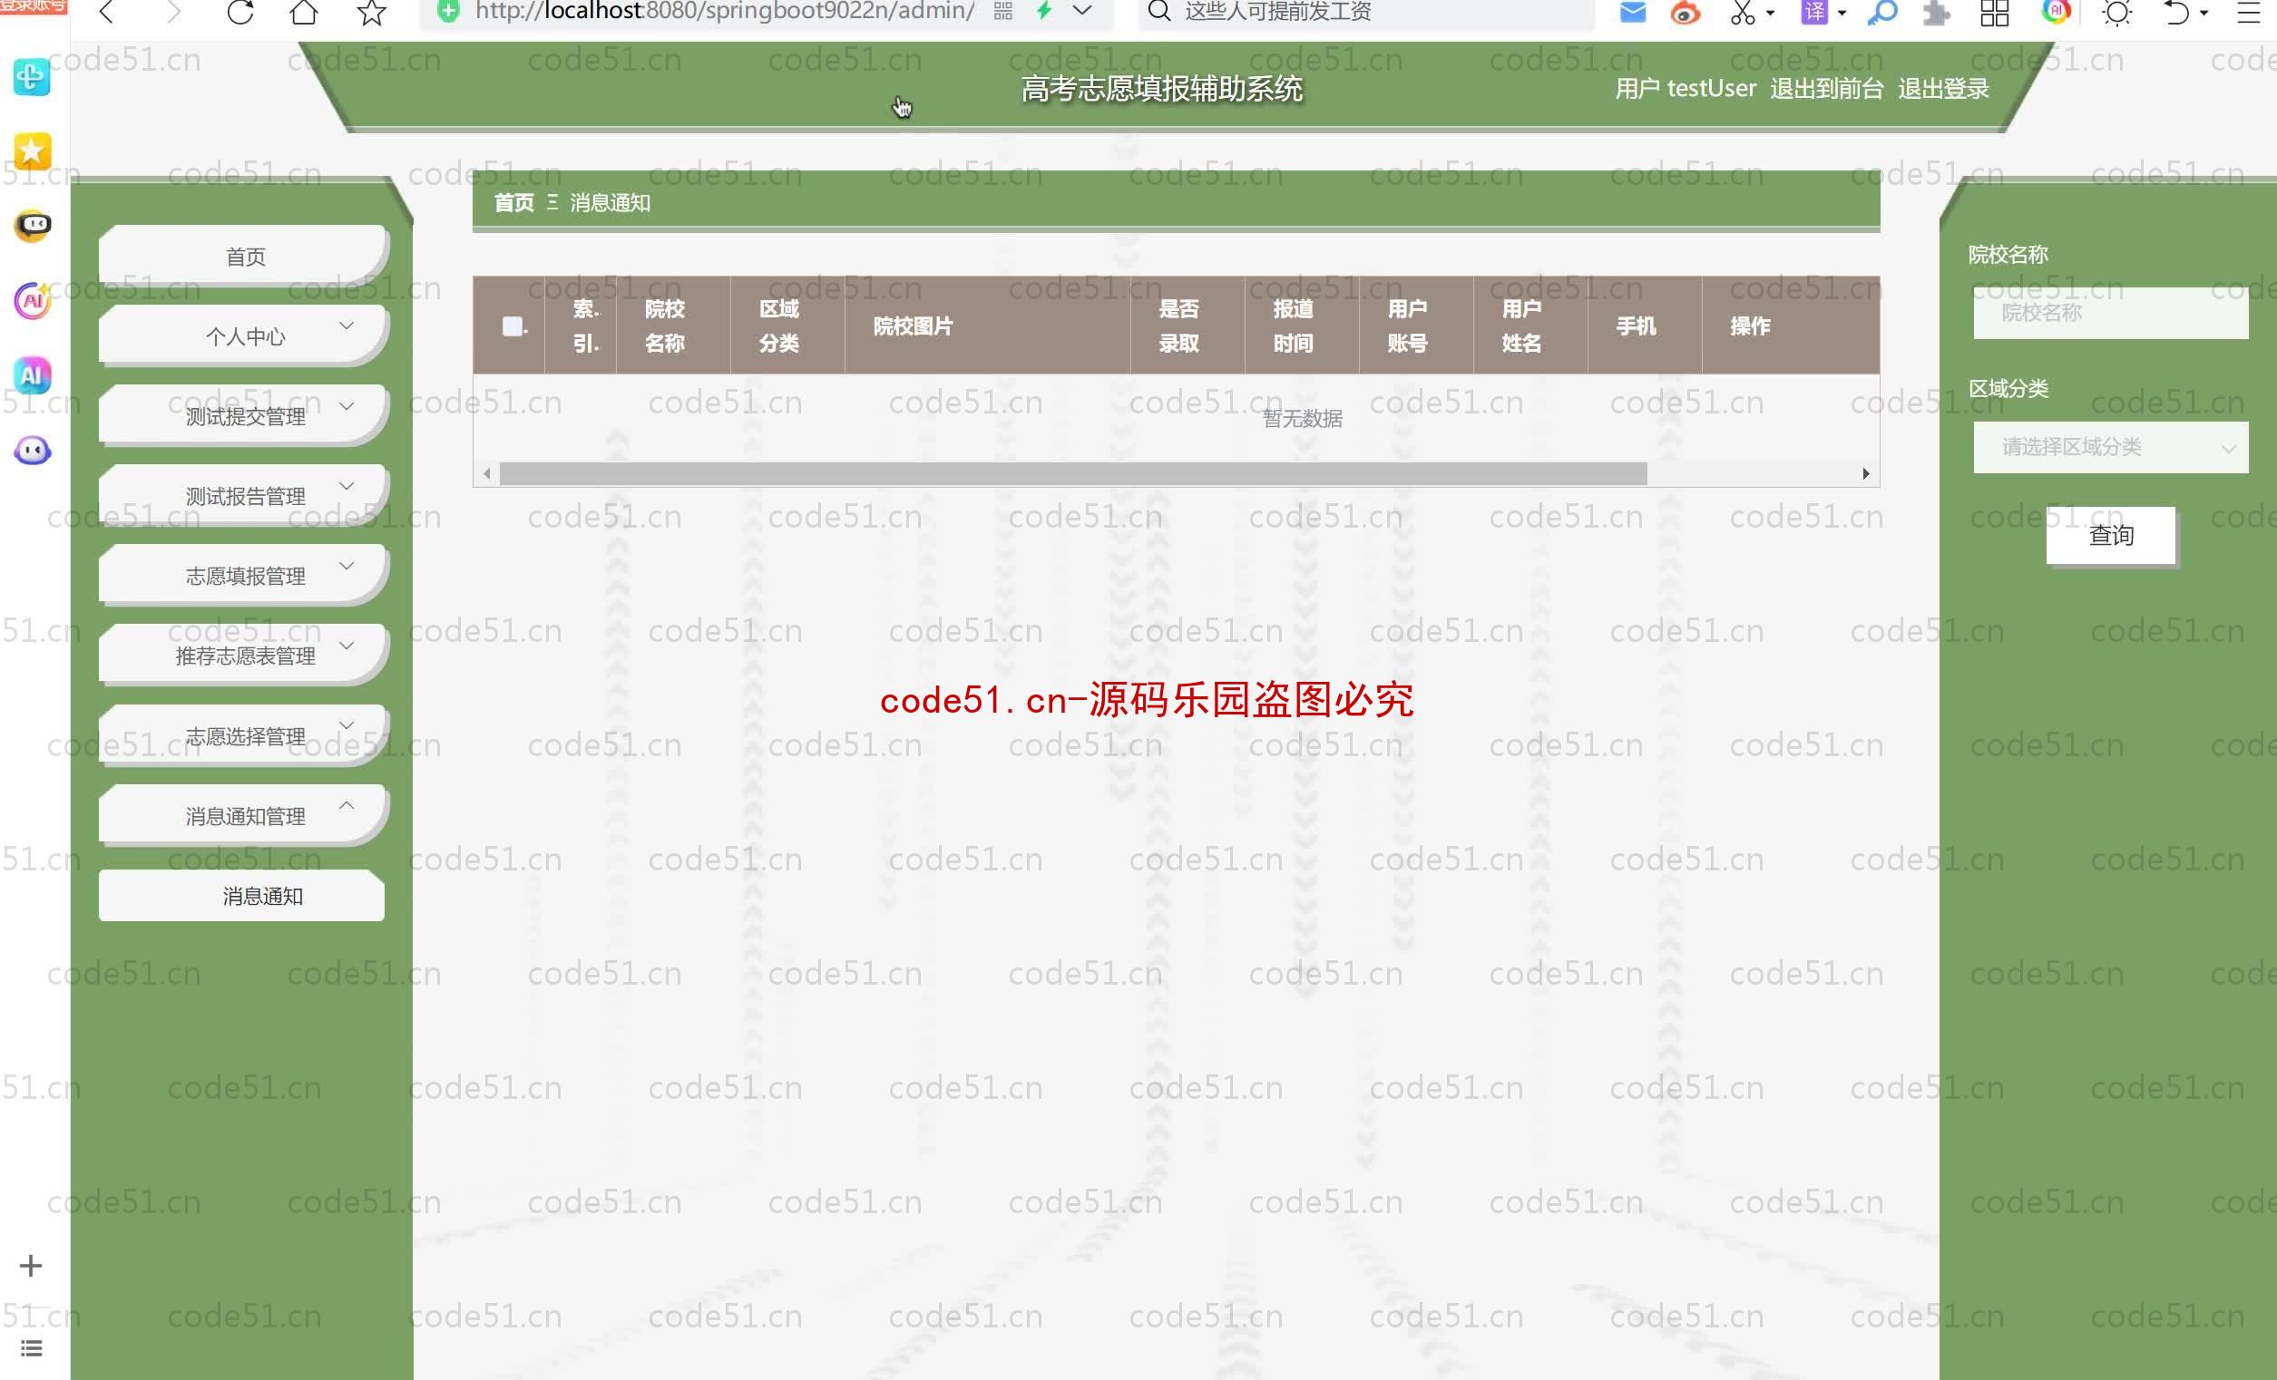Viewport: 2277px width, 1380px height.
Task: Expand the 测试报告管理 menu
Action: pos(244,495)
